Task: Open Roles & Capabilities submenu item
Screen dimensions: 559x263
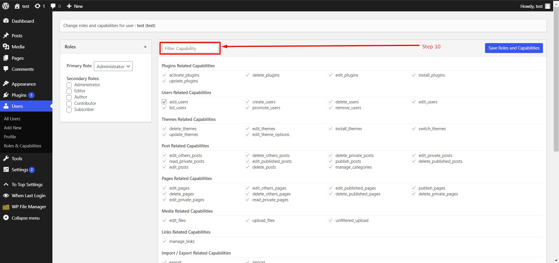Action: pos(22,146)
